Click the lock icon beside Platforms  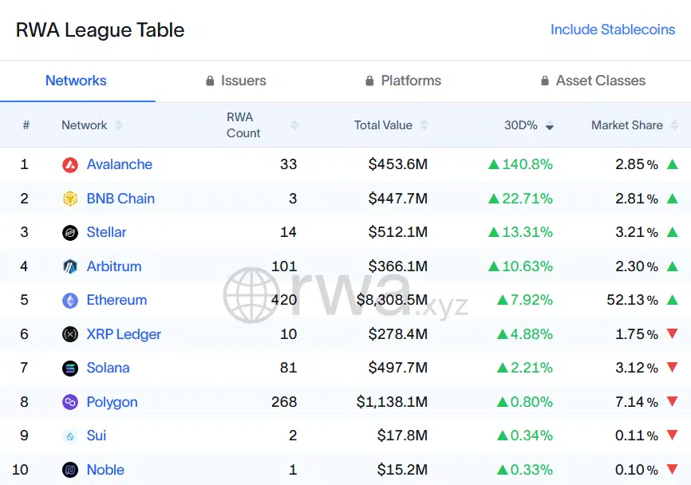coord(369,81)
